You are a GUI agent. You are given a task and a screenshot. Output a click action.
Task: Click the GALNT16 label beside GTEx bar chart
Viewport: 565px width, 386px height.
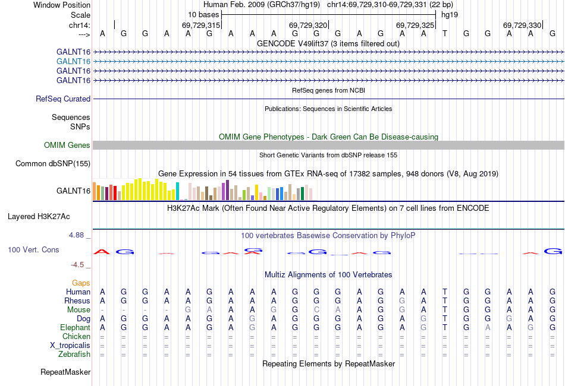(x=73, y=191)
